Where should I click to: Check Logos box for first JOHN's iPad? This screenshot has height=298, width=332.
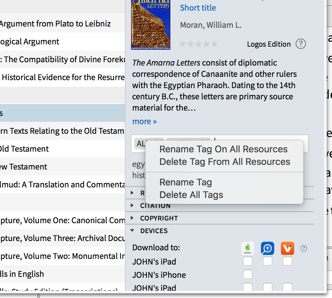[x=267, y=261]
